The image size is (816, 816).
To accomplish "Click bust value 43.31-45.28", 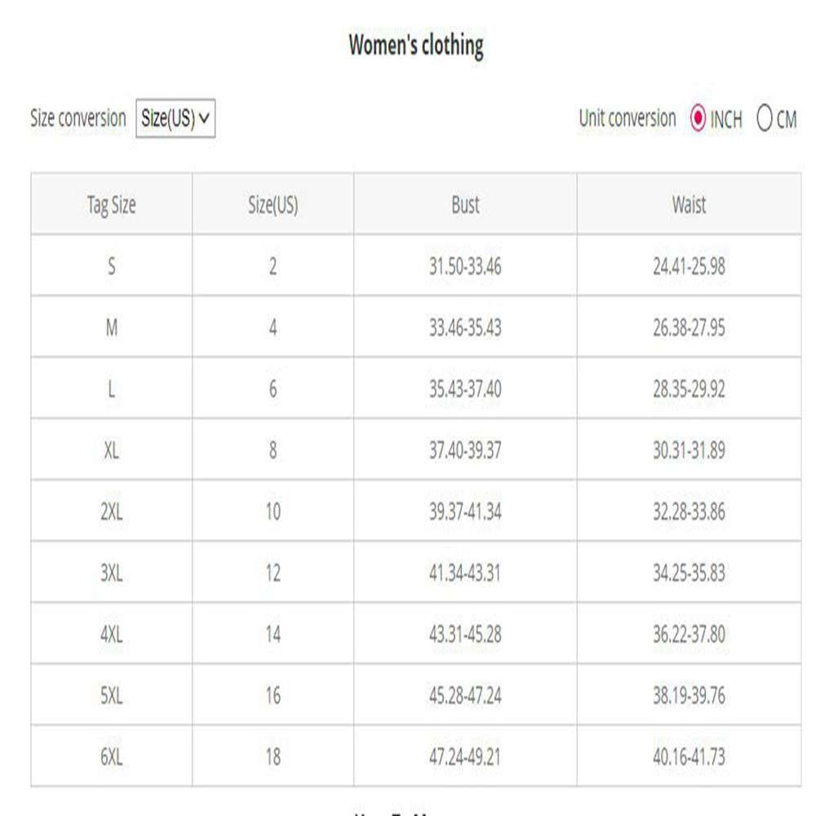I will 465,634.
